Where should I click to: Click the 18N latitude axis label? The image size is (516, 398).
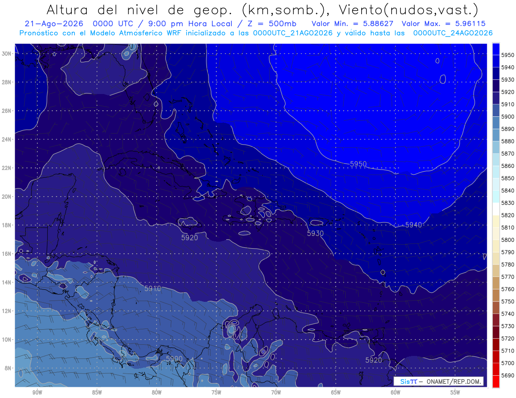click(x=6, y=225)
